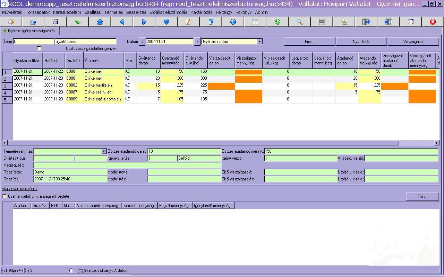
Task: Click the Nyomtatás button
Action: tap(361, 42)
